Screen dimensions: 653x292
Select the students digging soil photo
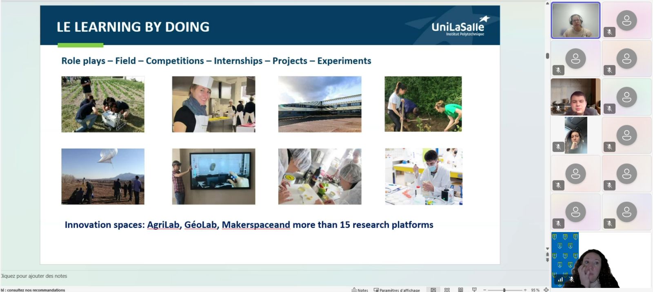point(423,104)
